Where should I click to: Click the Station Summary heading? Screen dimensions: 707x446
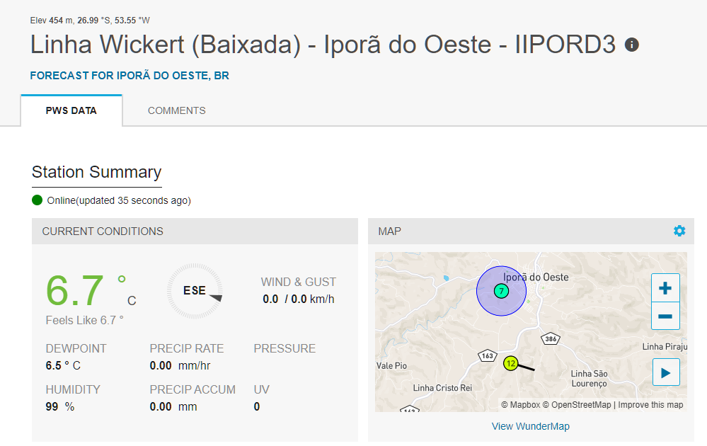(96, 172)
